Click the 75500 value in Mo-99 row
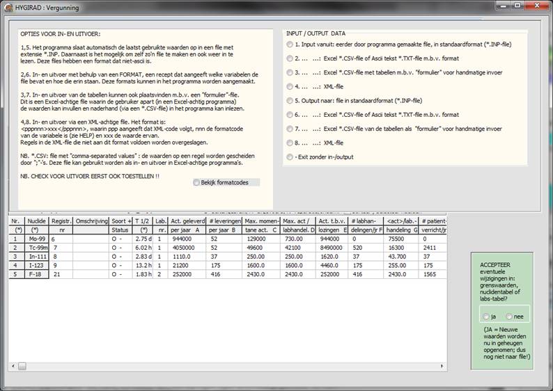 (x=400, y=239)
